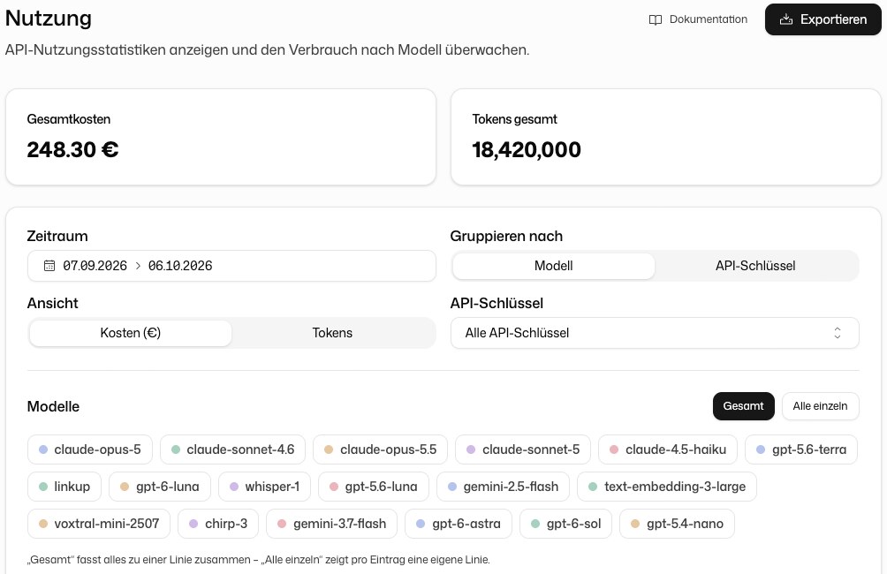Toggle the claude-sonnet-4.6 model chip
The width and height of the screenshot is (887, 574).
pos(232,449)
